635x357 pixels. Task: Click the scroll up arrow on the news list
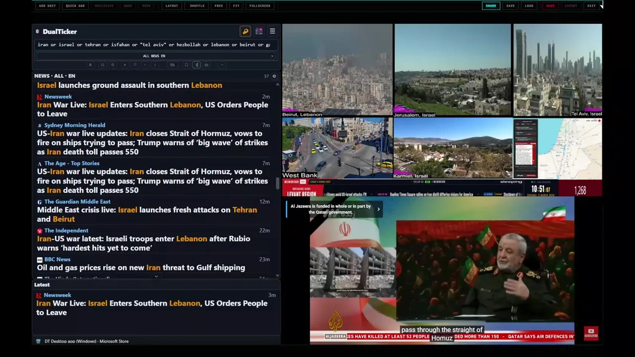pyautogui.click(x=278, y=83)
